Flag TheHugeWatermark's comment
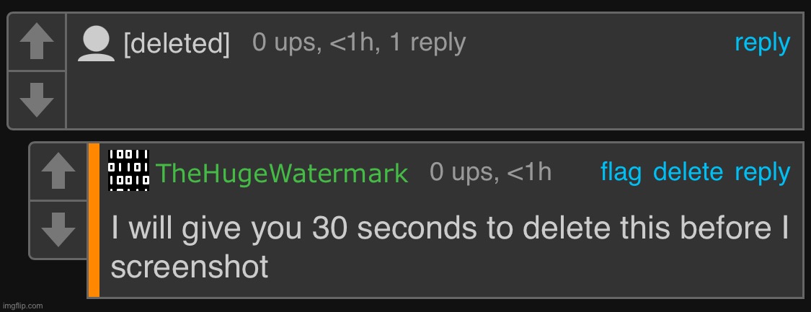The width and height of the screenshot is (811, 312). pos(621,172)
